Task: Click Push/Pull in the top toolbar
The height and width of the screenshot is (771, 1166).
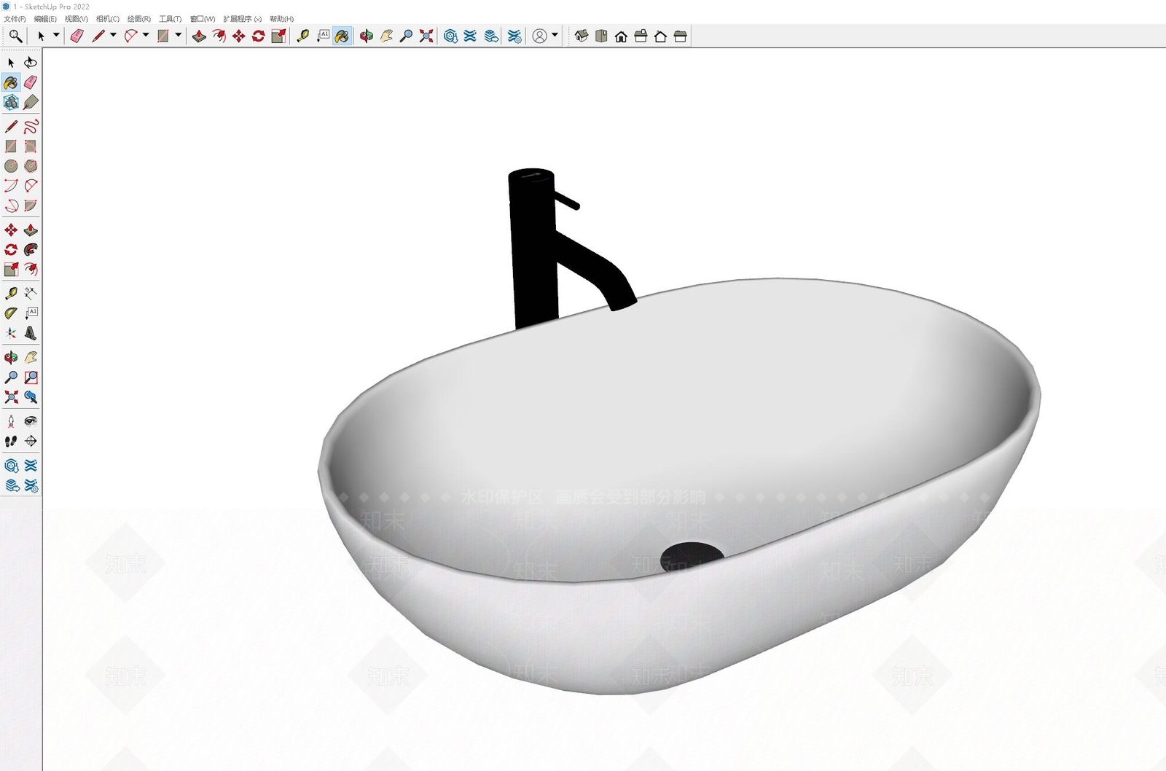Action: 199,36
